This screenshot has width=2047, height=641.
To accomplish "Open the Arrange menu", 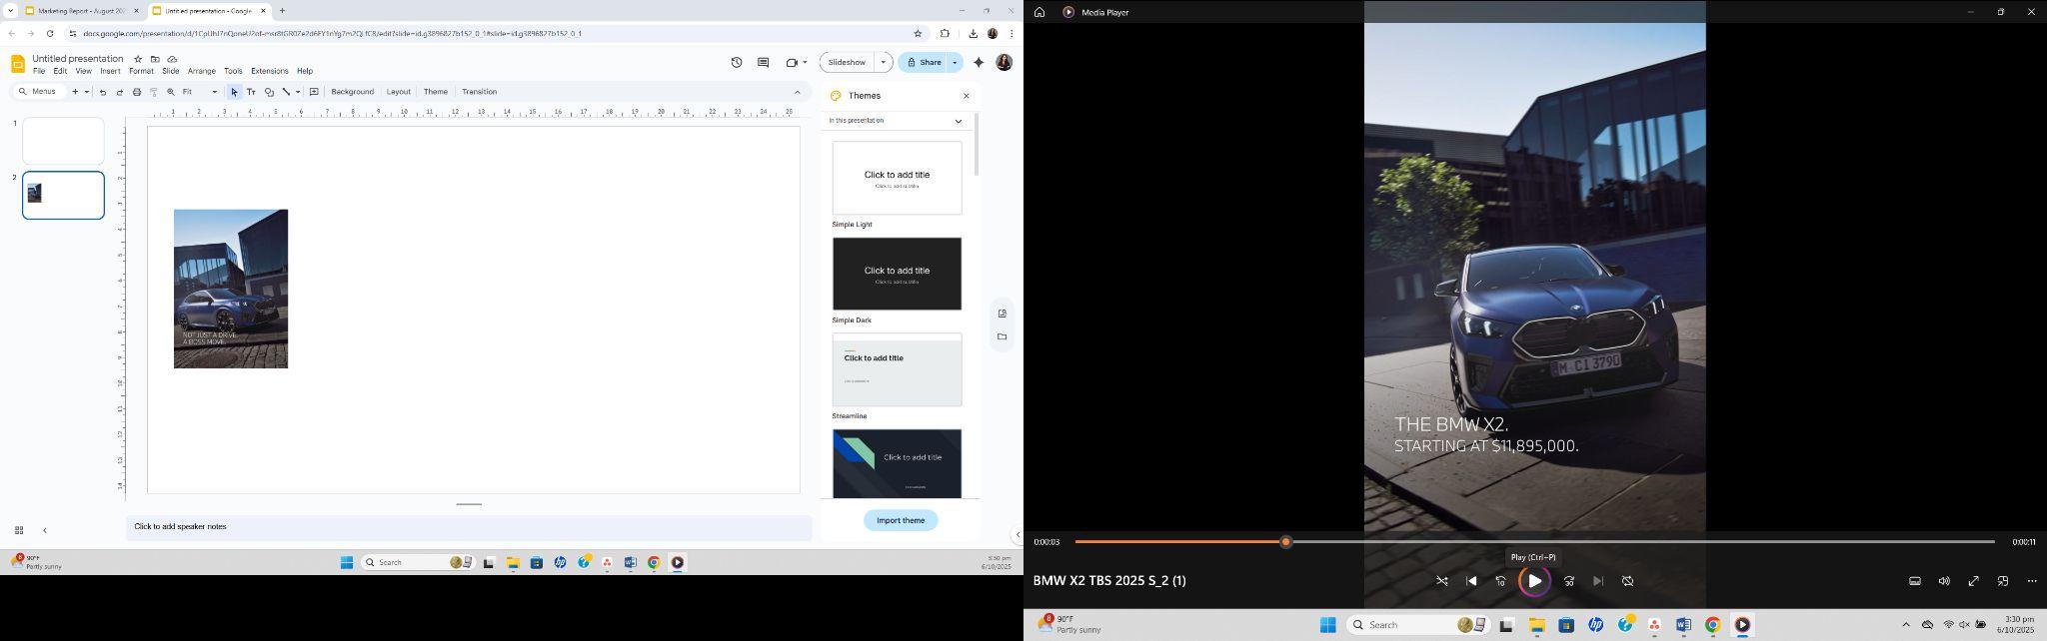I will tap(202, 71).
